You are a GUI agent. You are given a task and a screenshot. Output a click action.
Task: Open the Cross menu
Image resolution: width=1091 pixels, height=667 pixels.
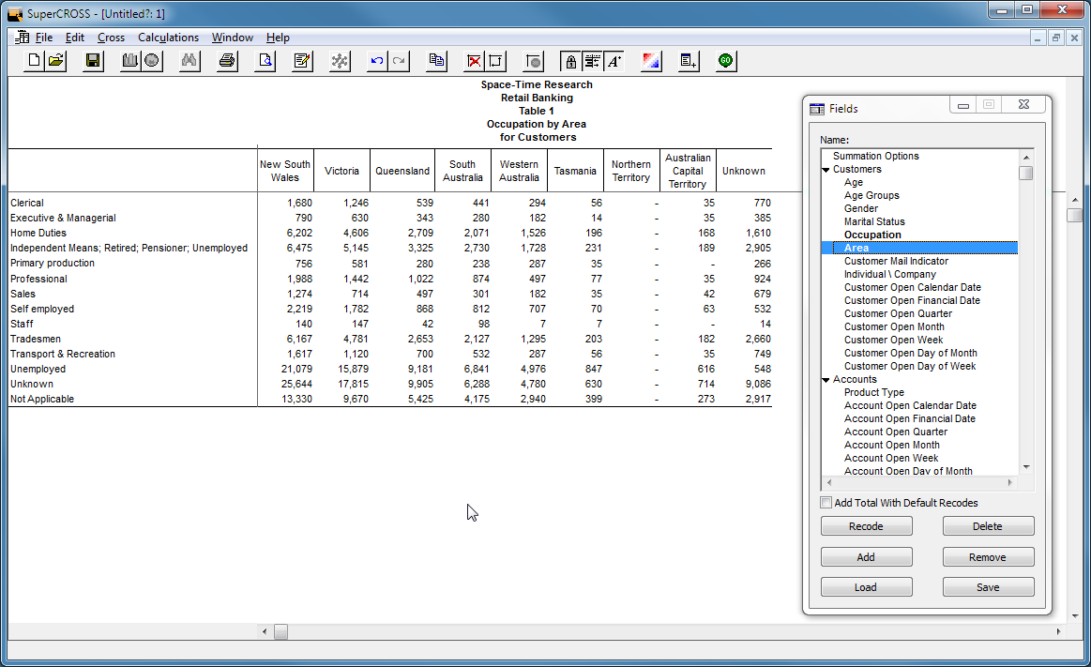pos(111,38)
